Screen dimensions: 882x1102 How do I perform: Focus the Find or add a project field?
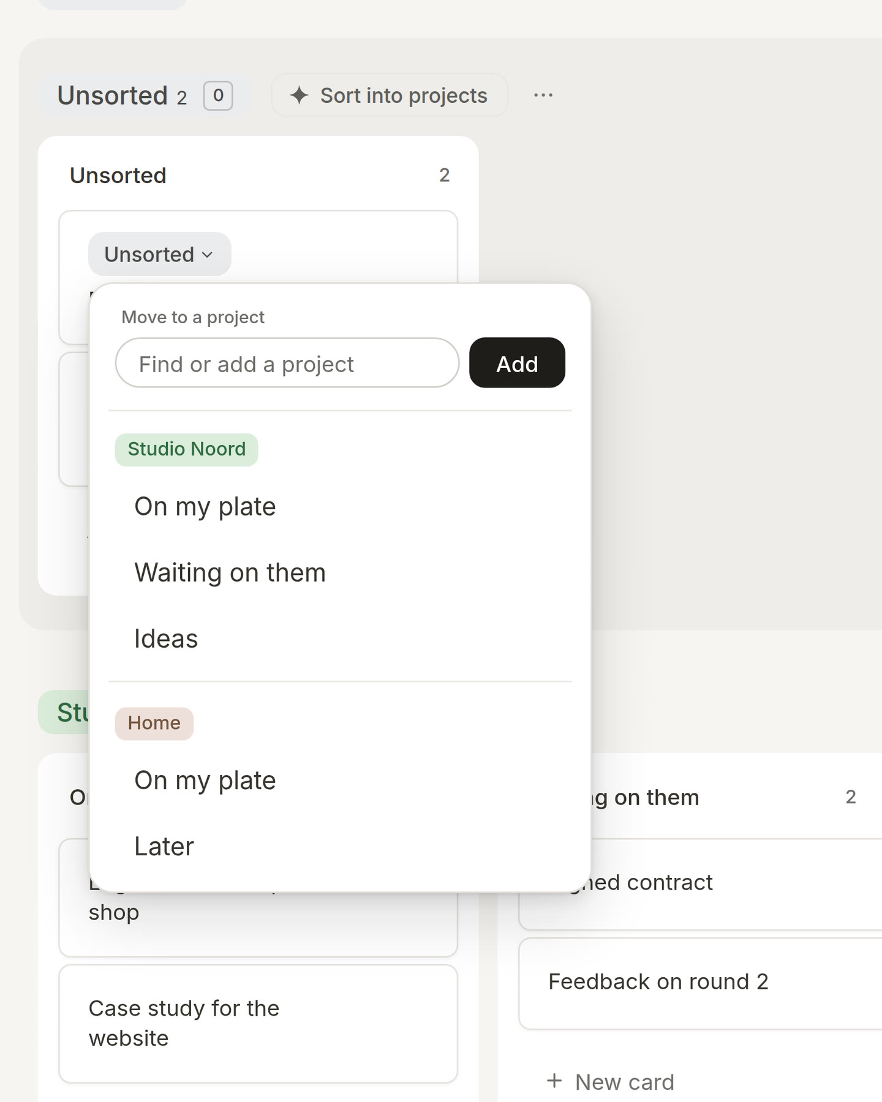[x=287, y=363]
